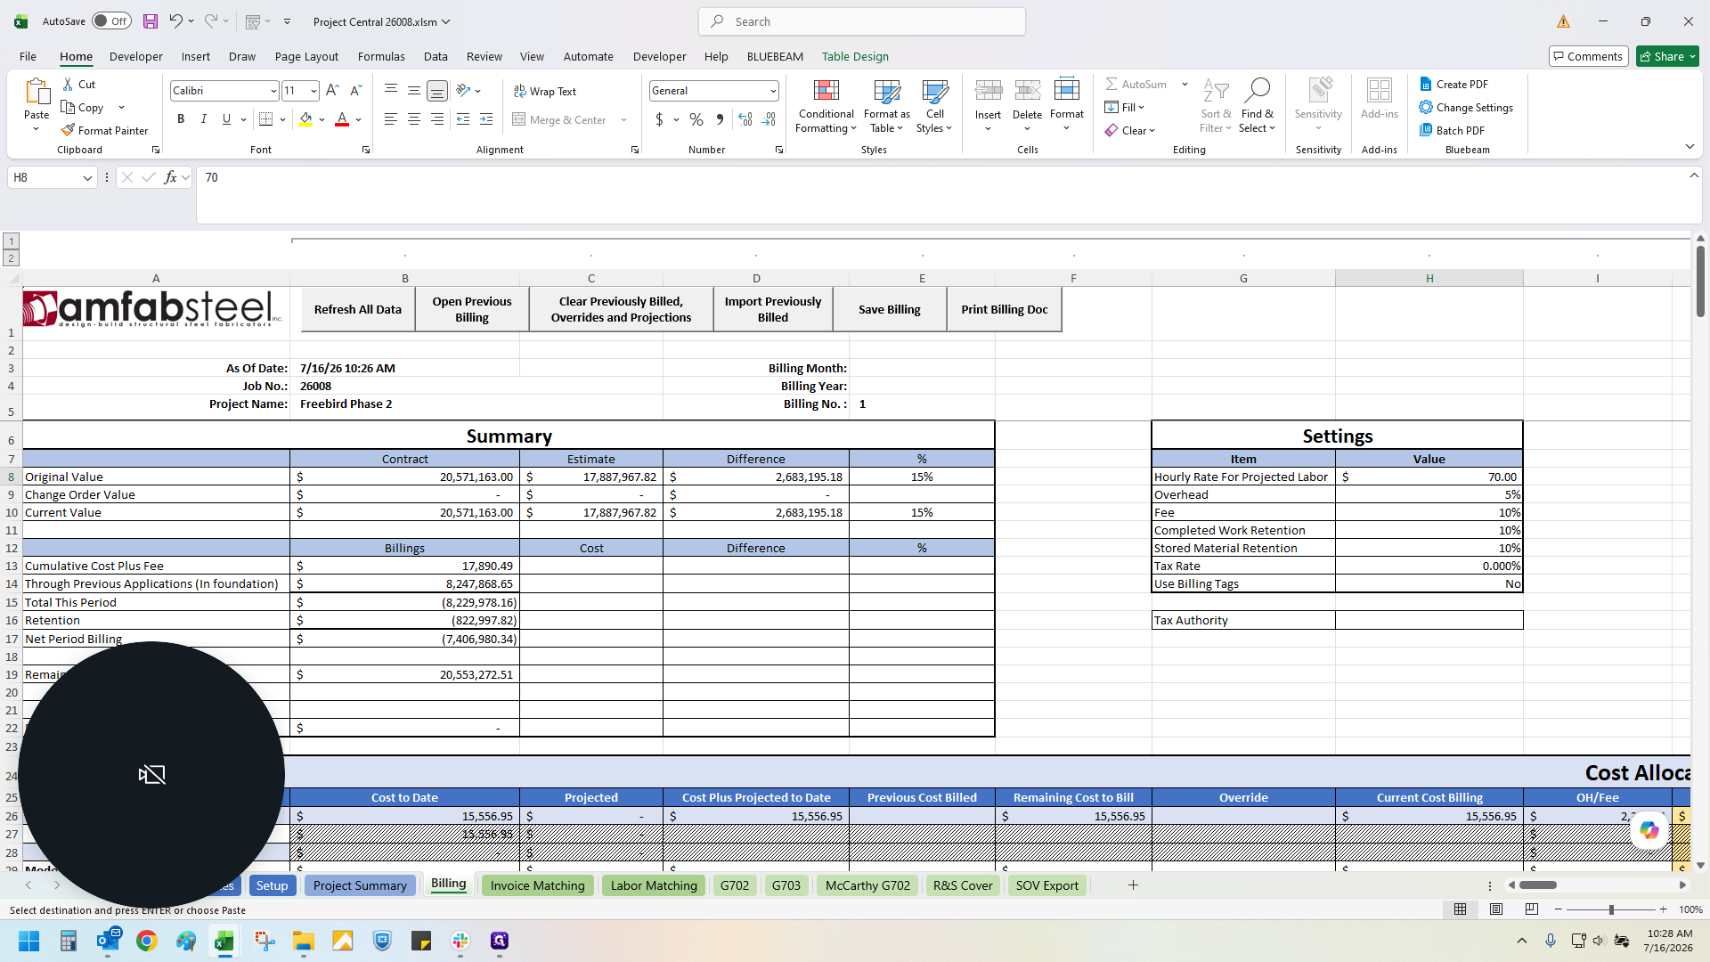Toggle the AutoSave switch
The height and width of the screenshot is (962, 1710).
(111, 21)
